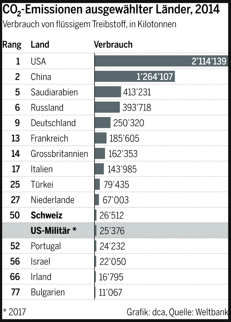Image resolution: width=231 pixels, height=322 pixels.
Task: Select the Saudiarabien country label
Action: point(54,92)
